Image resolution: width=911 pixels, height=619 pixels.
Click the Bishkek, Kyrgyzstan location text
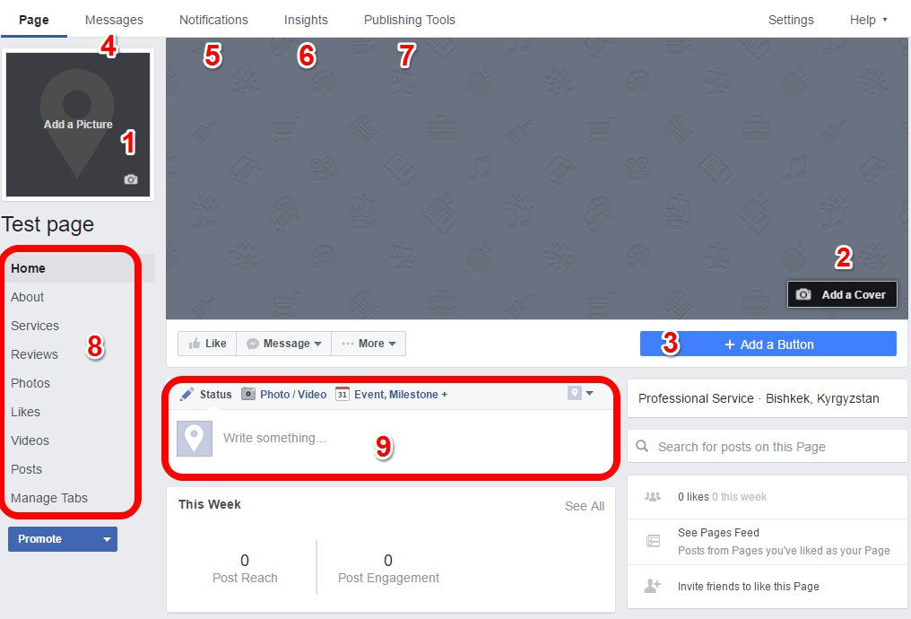pyautogui.click(x=822, y=398)
